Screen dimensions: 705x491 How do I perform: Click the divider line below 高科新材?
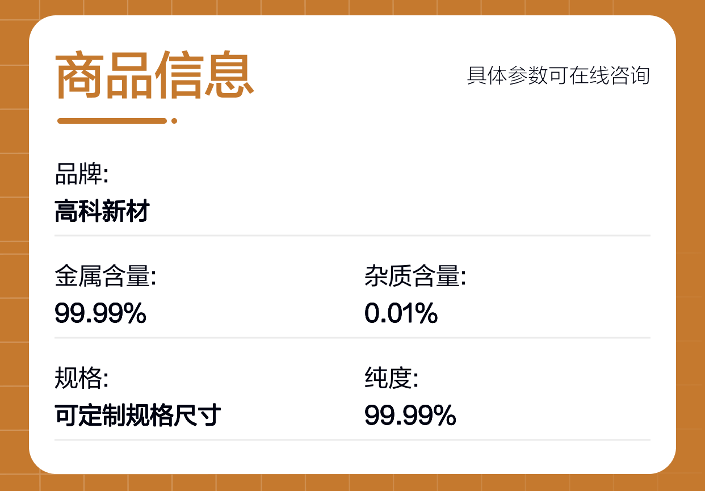pyautogui.click(x=352, y=235)
